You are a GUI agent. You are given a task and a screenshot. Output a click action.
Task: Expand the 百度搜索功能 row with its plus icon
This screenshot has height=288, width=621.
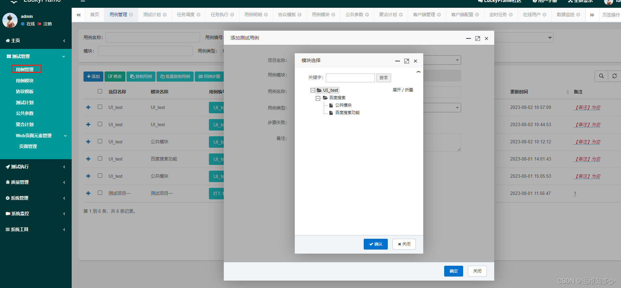[88, 159]
